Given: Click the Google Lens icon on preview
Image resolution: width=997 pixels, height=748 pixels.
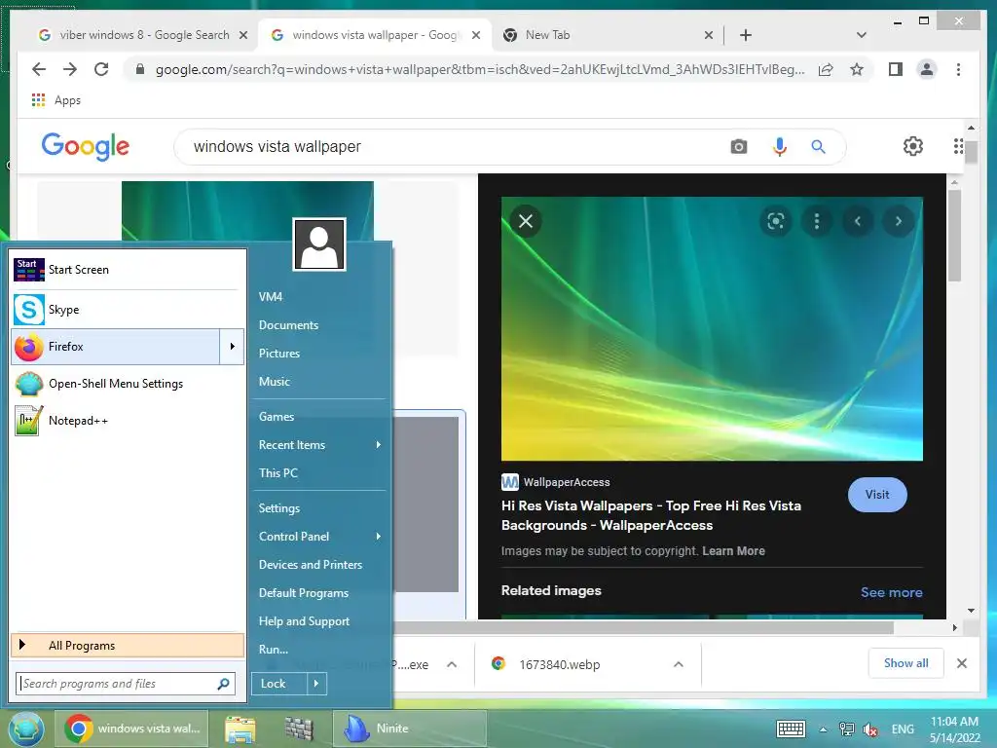Looking at the screenshot, I should 776,221.
